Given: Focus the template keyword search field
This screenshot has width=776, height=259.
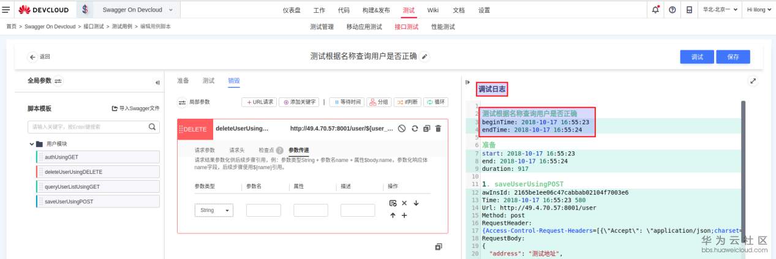Looking at the screenshot, I should 93,127.
